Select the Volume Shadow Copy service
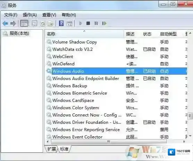Image resolution: width=193 pixels, height=161 pixels. pyautogui.click(x=75, y=42)
